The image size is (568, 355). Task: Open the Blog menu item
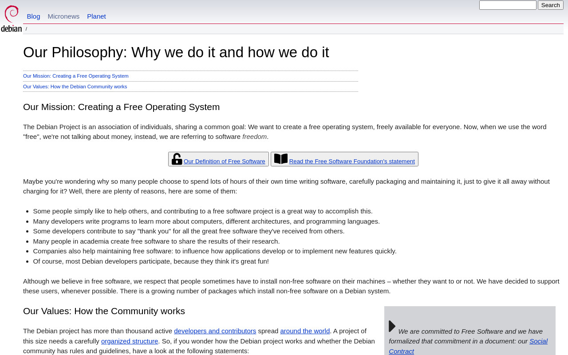tap(33, 16)
